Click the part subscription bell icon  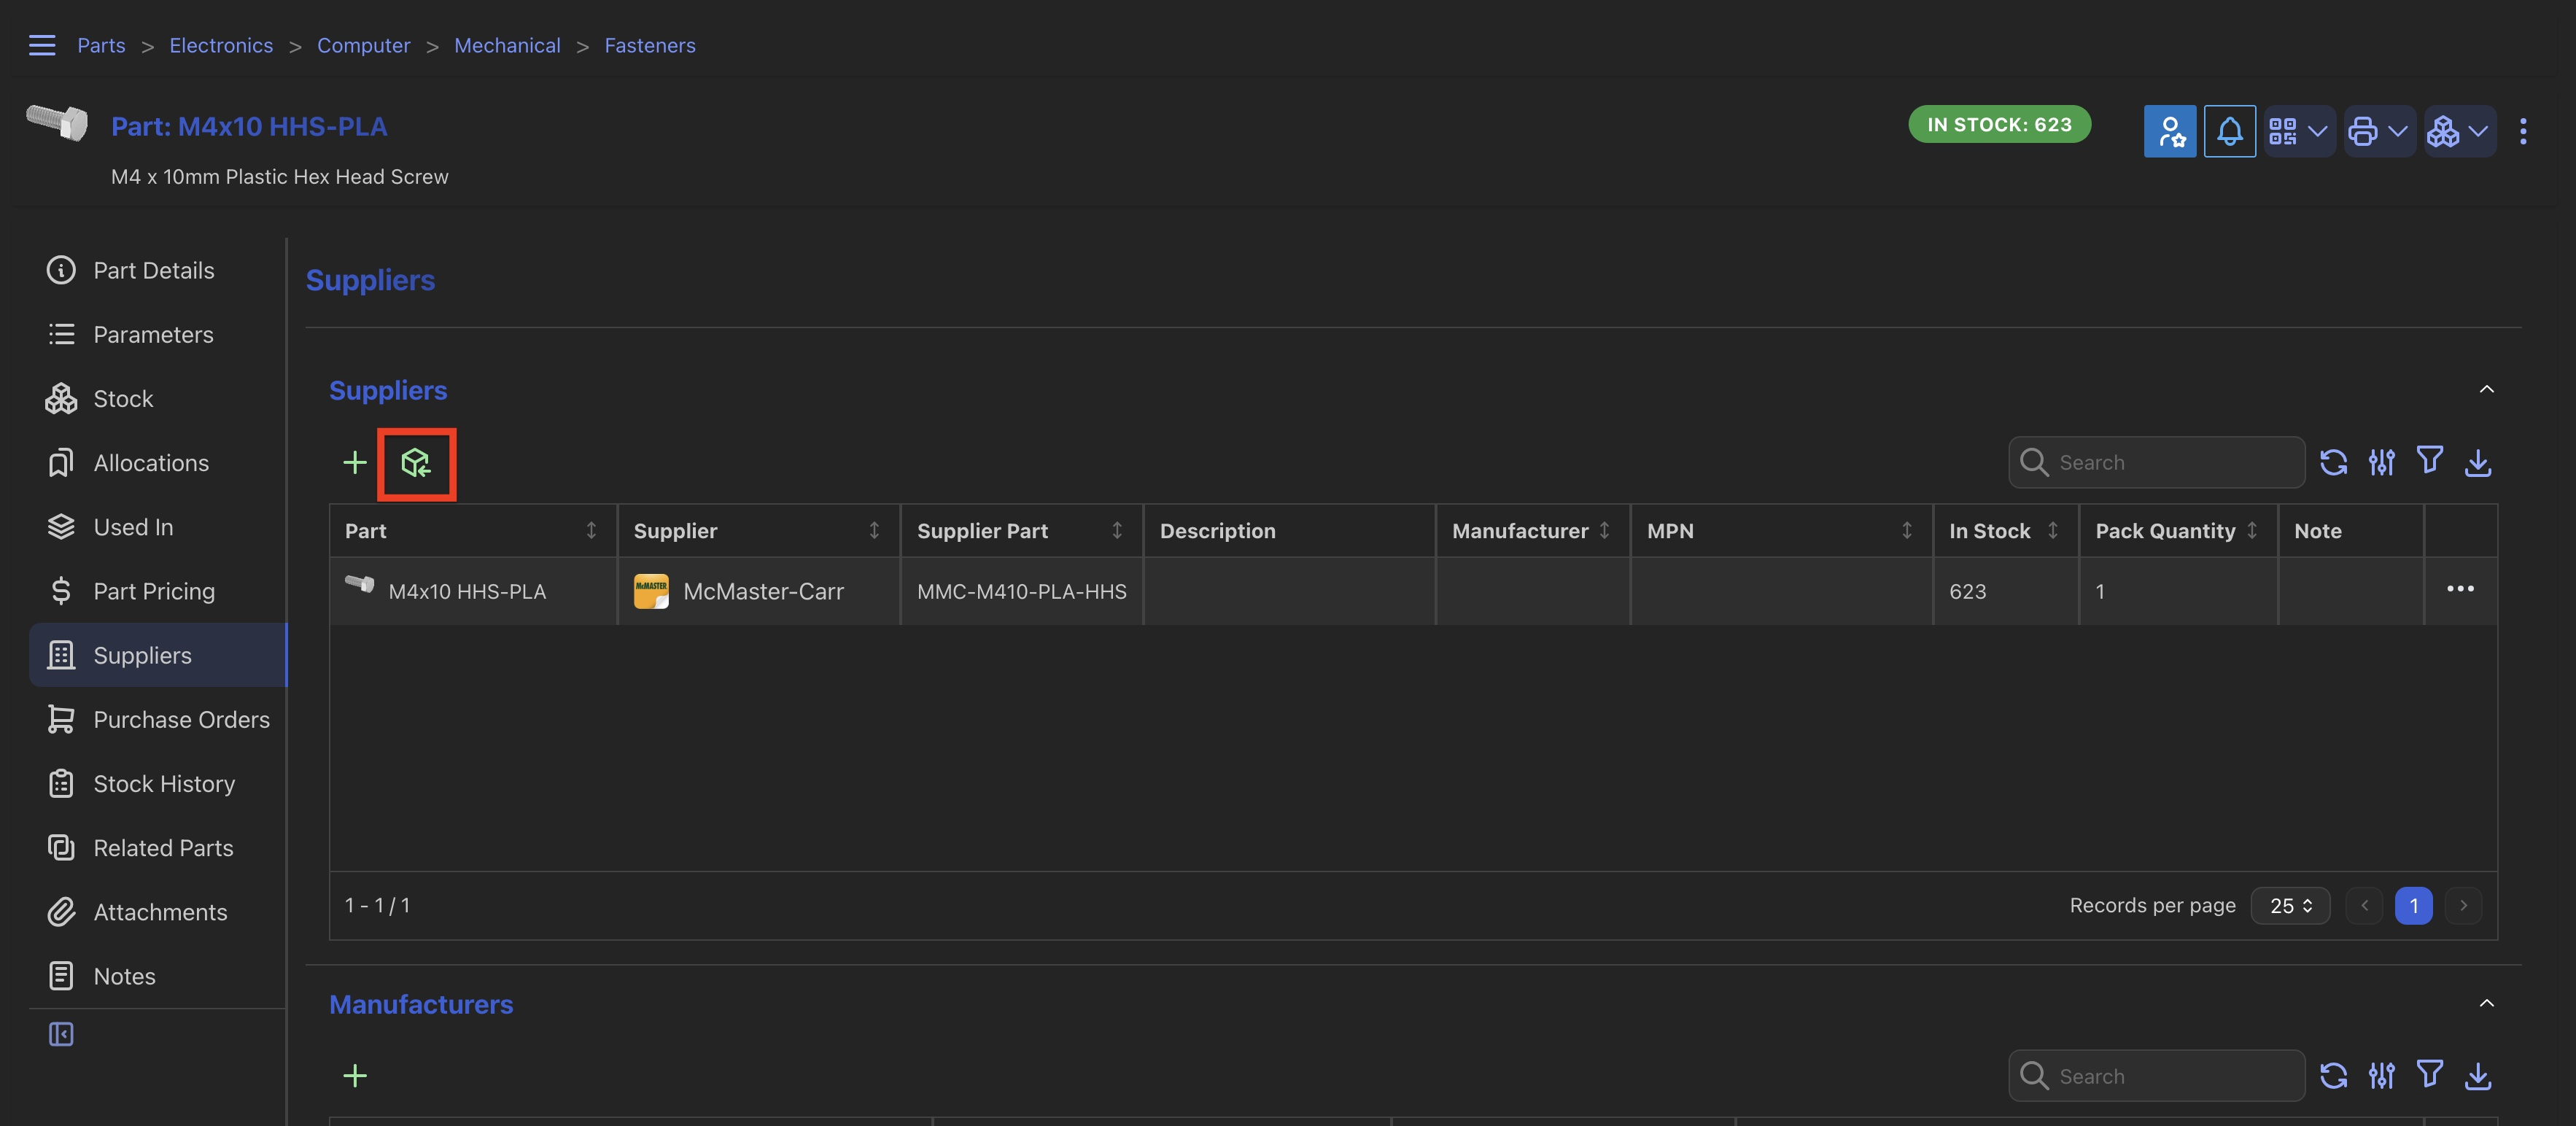click(x=2229, y=131)
